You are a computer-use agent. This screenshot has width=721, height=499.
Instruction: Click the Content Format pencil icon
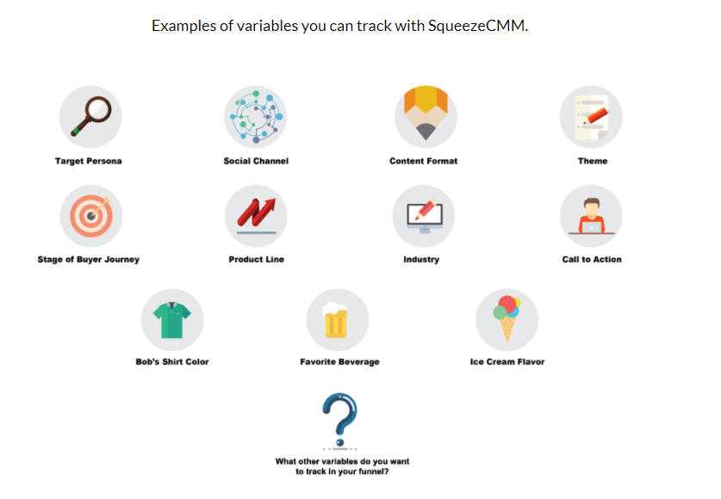[426, 116]
